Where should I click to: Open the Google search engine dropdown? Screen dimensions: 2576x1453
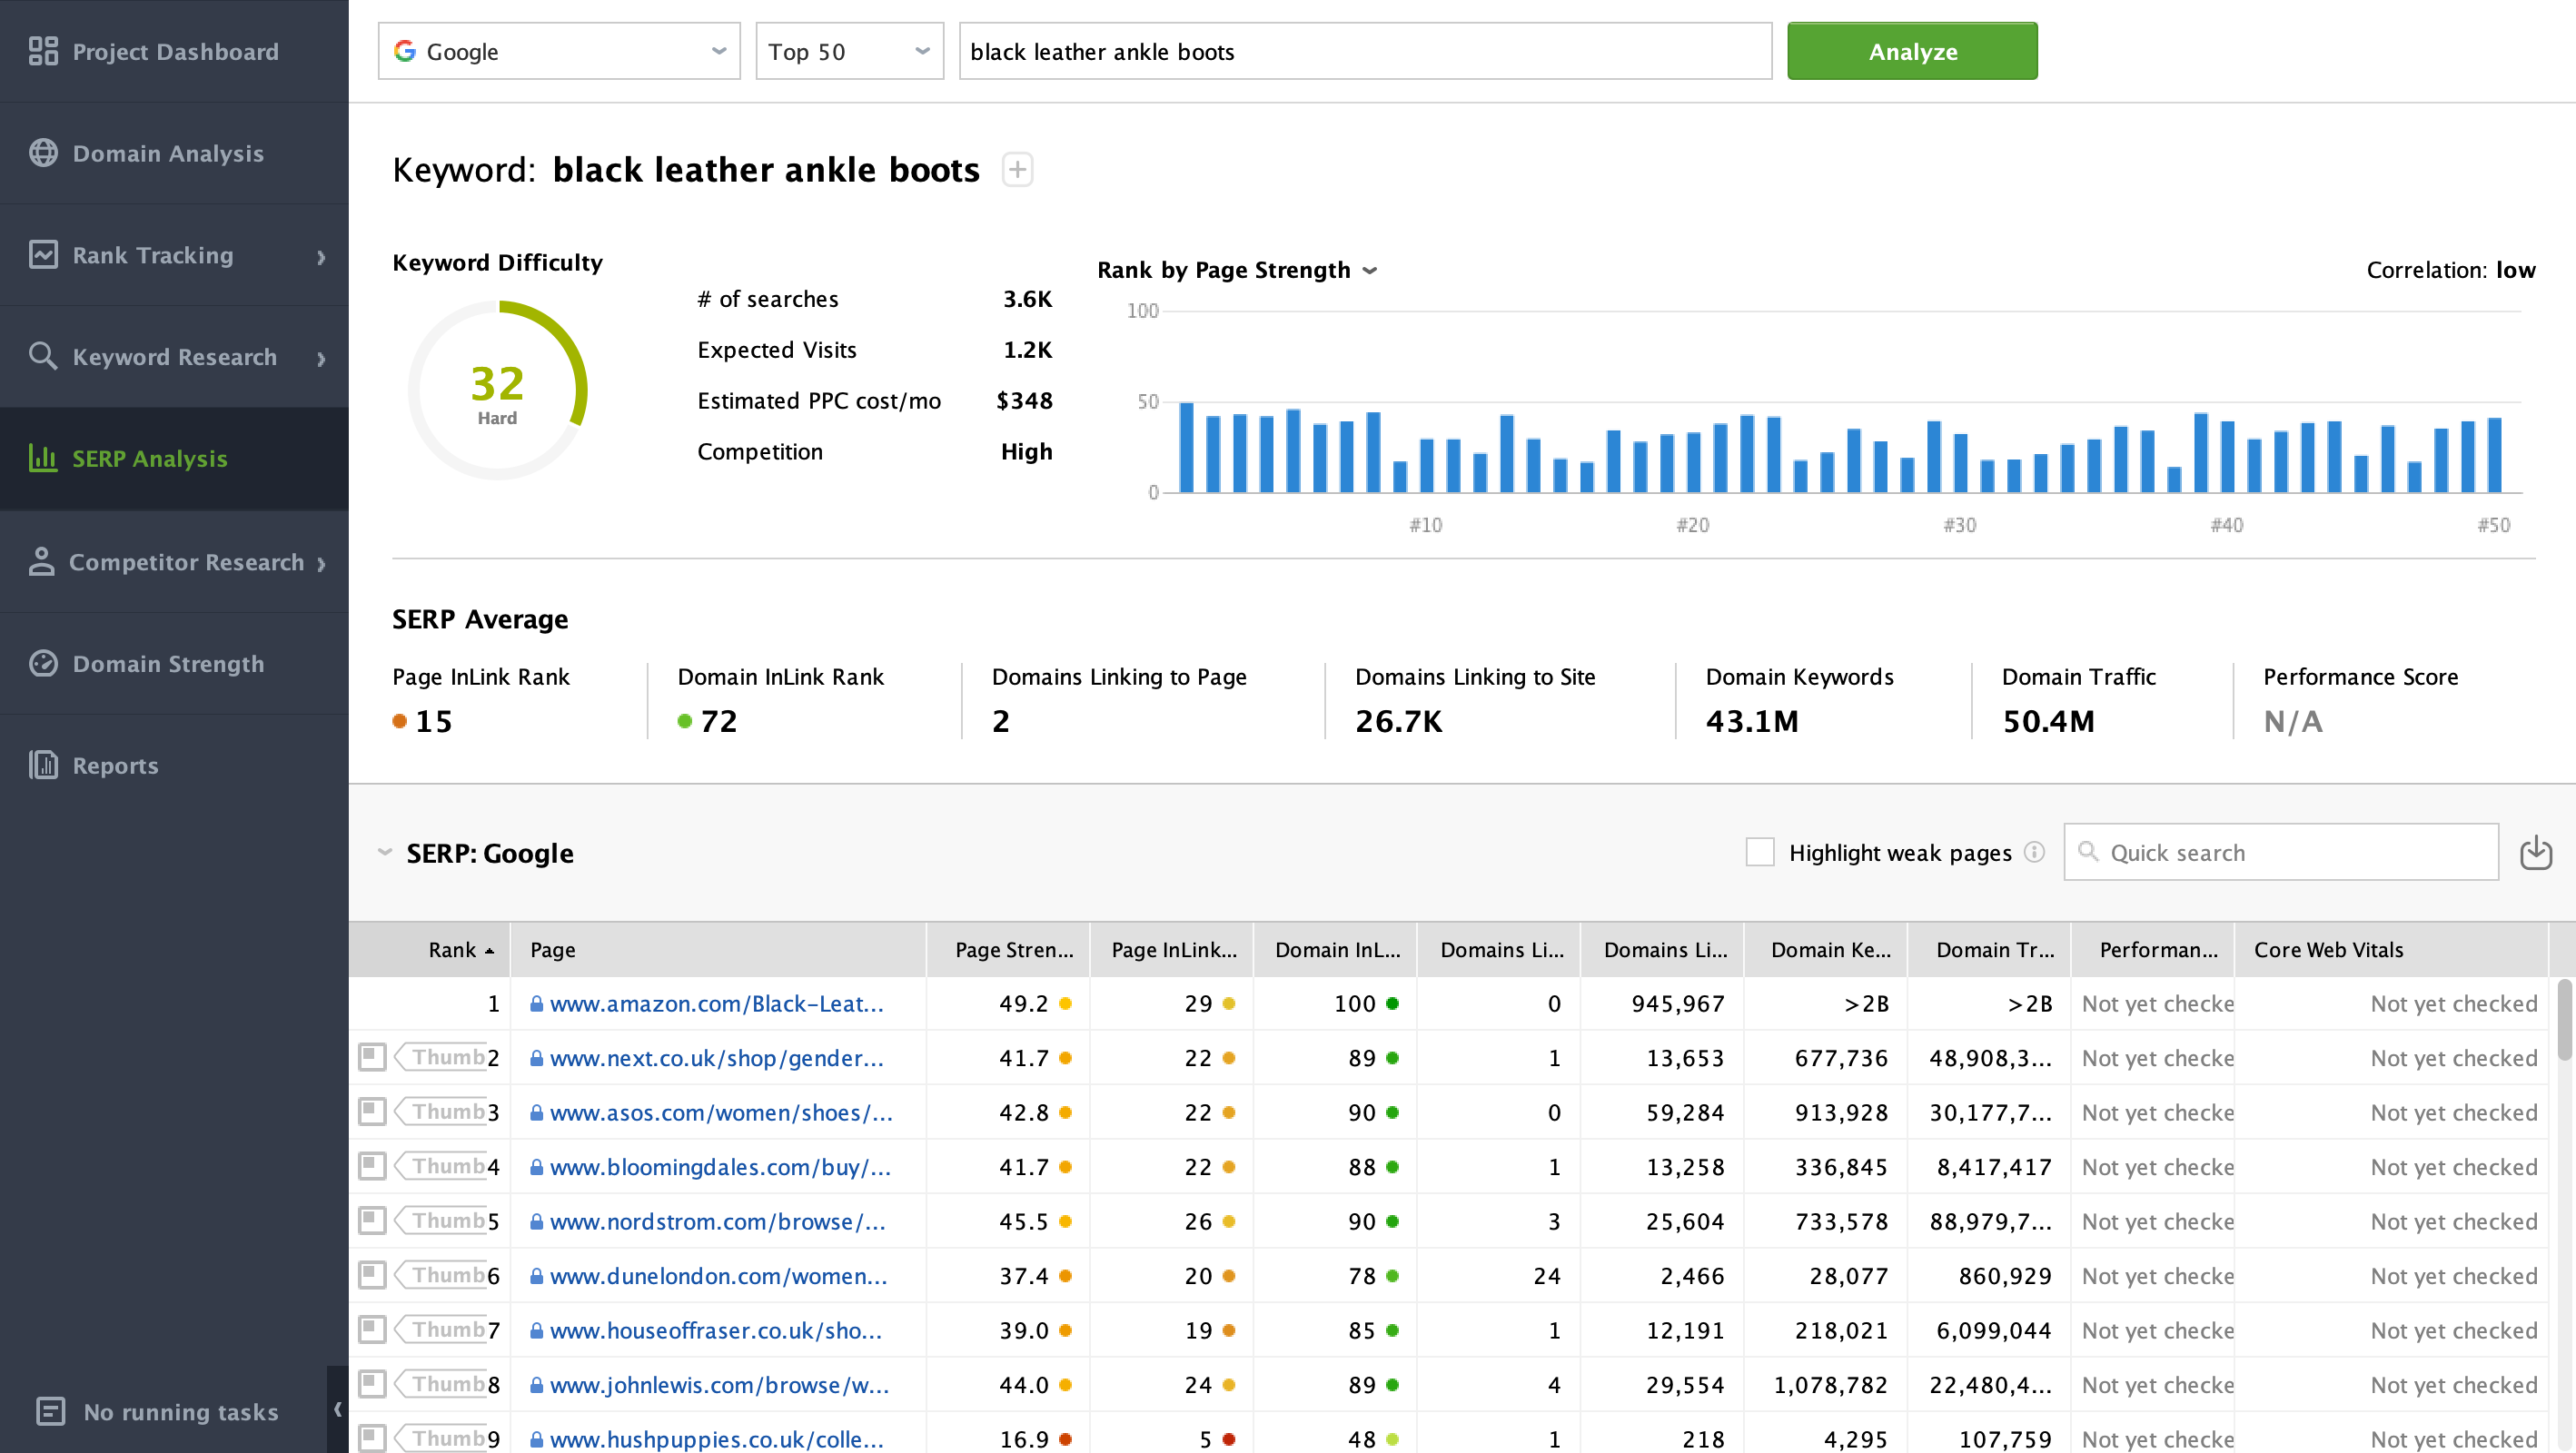559,51
